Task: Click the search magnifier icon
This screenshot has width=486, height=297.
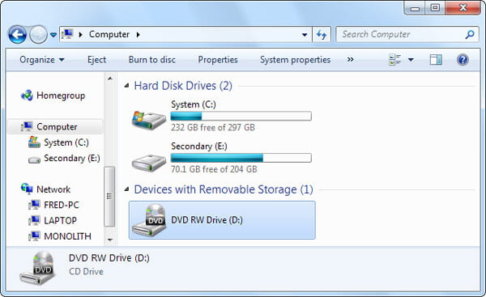Action: point(470,34)
